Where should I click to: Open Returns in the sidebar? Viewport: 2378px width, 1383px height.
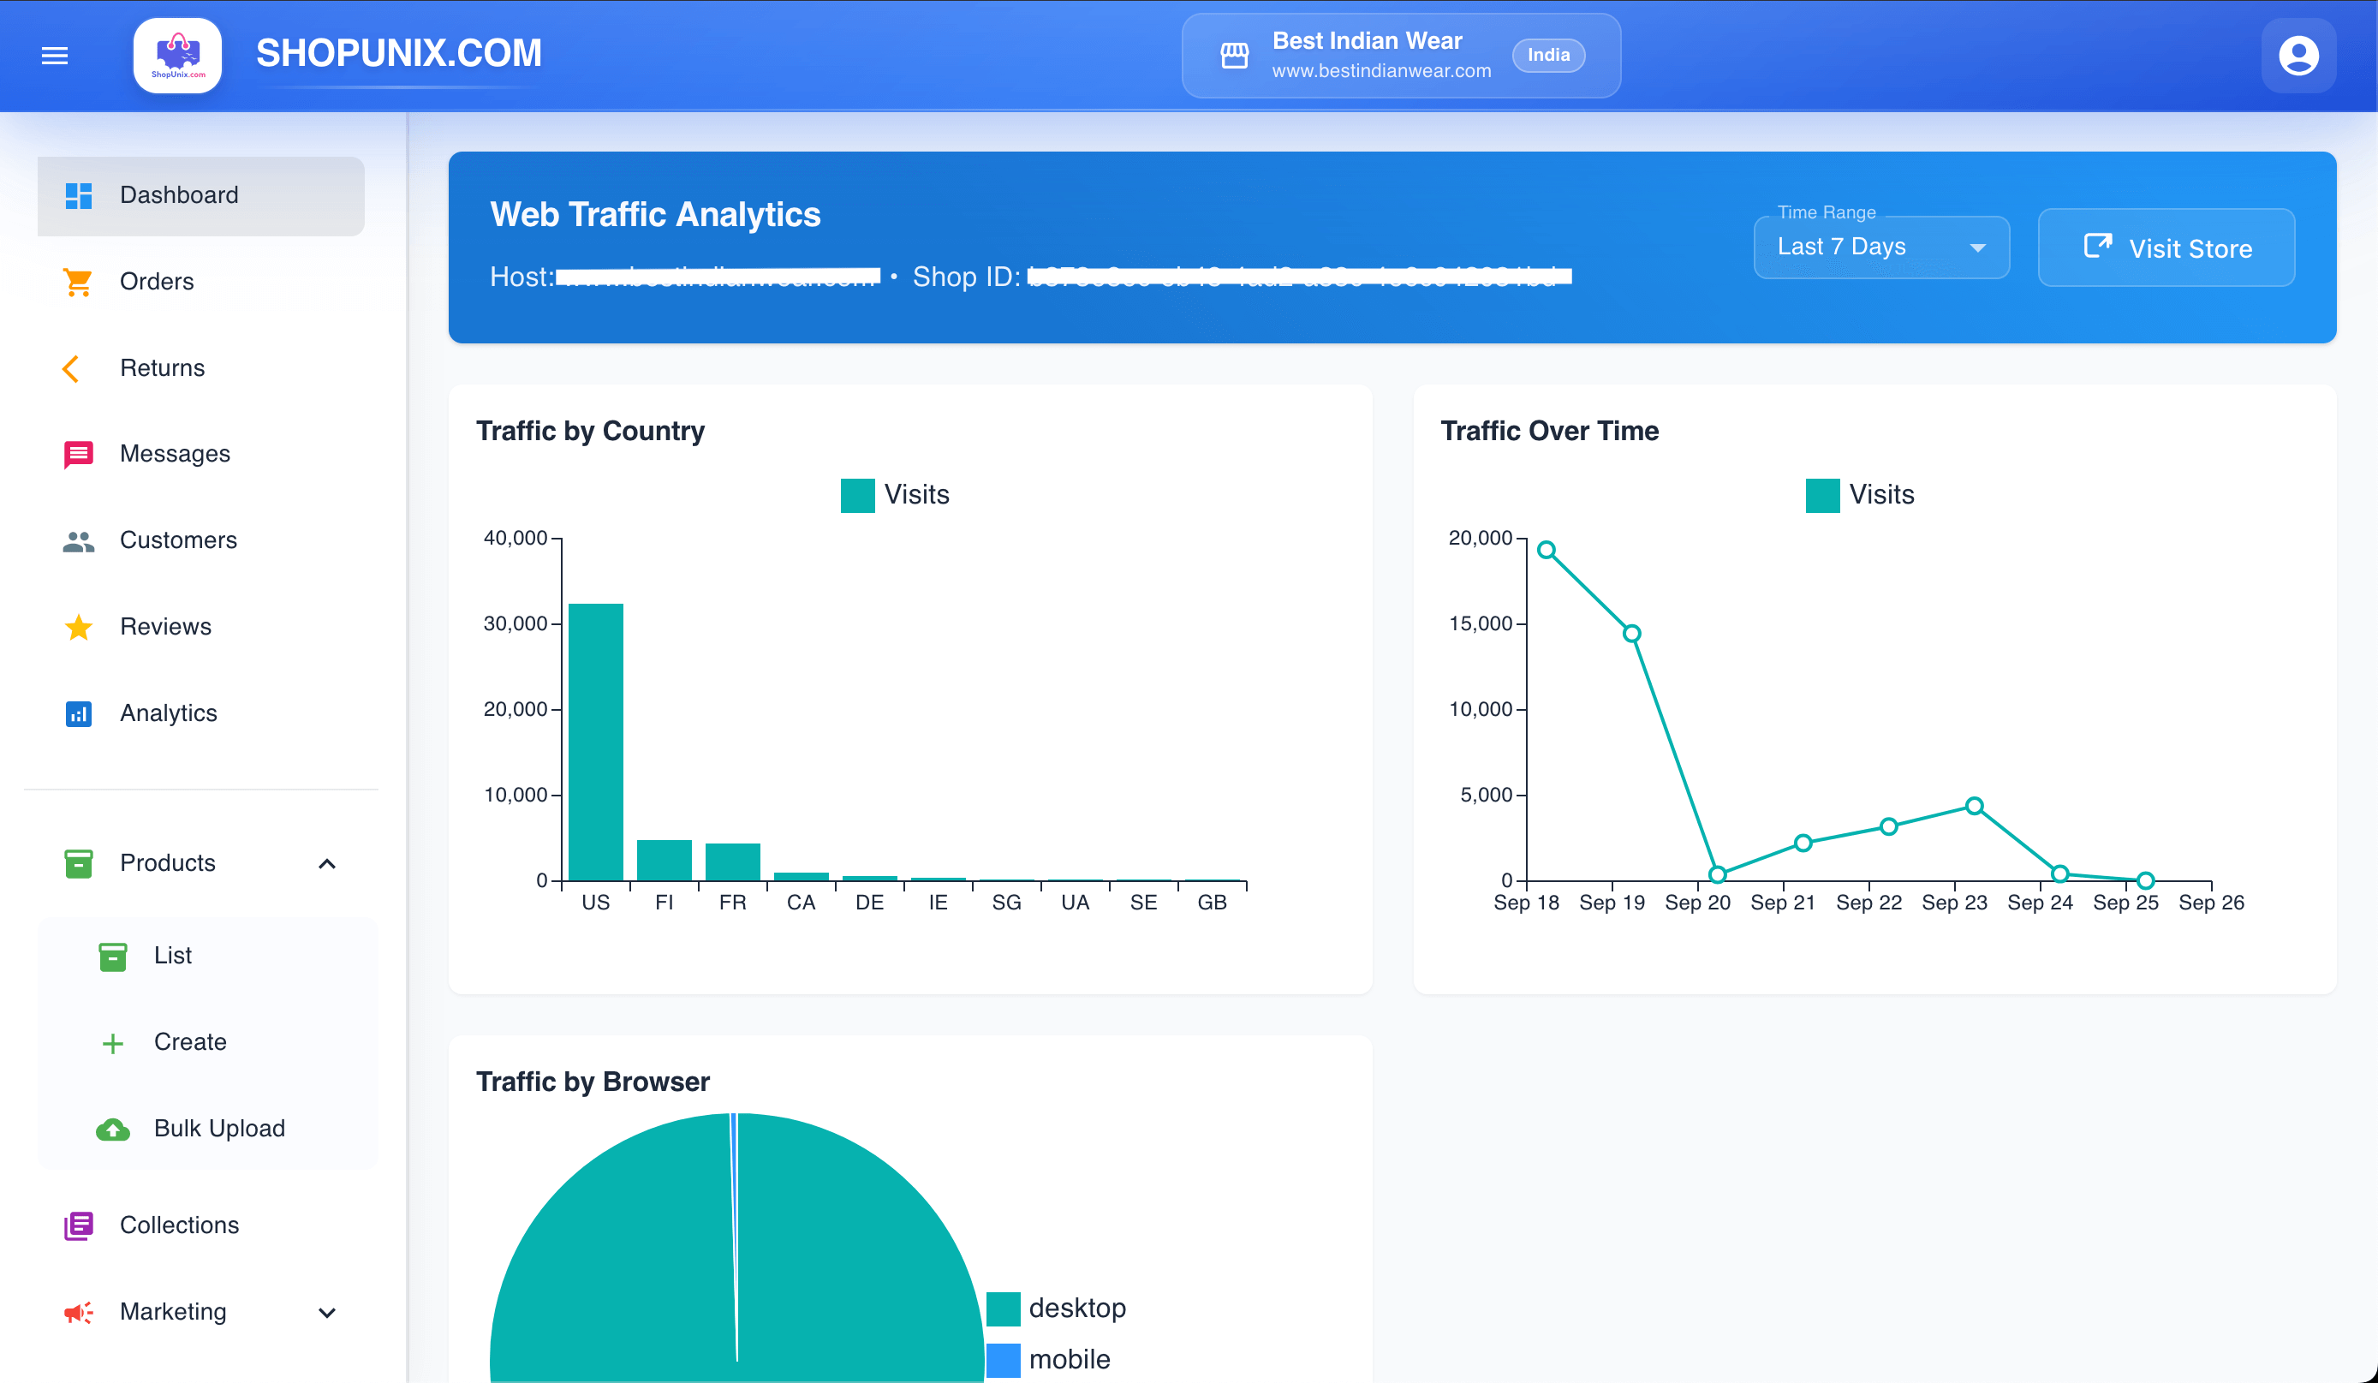point(201,369)
